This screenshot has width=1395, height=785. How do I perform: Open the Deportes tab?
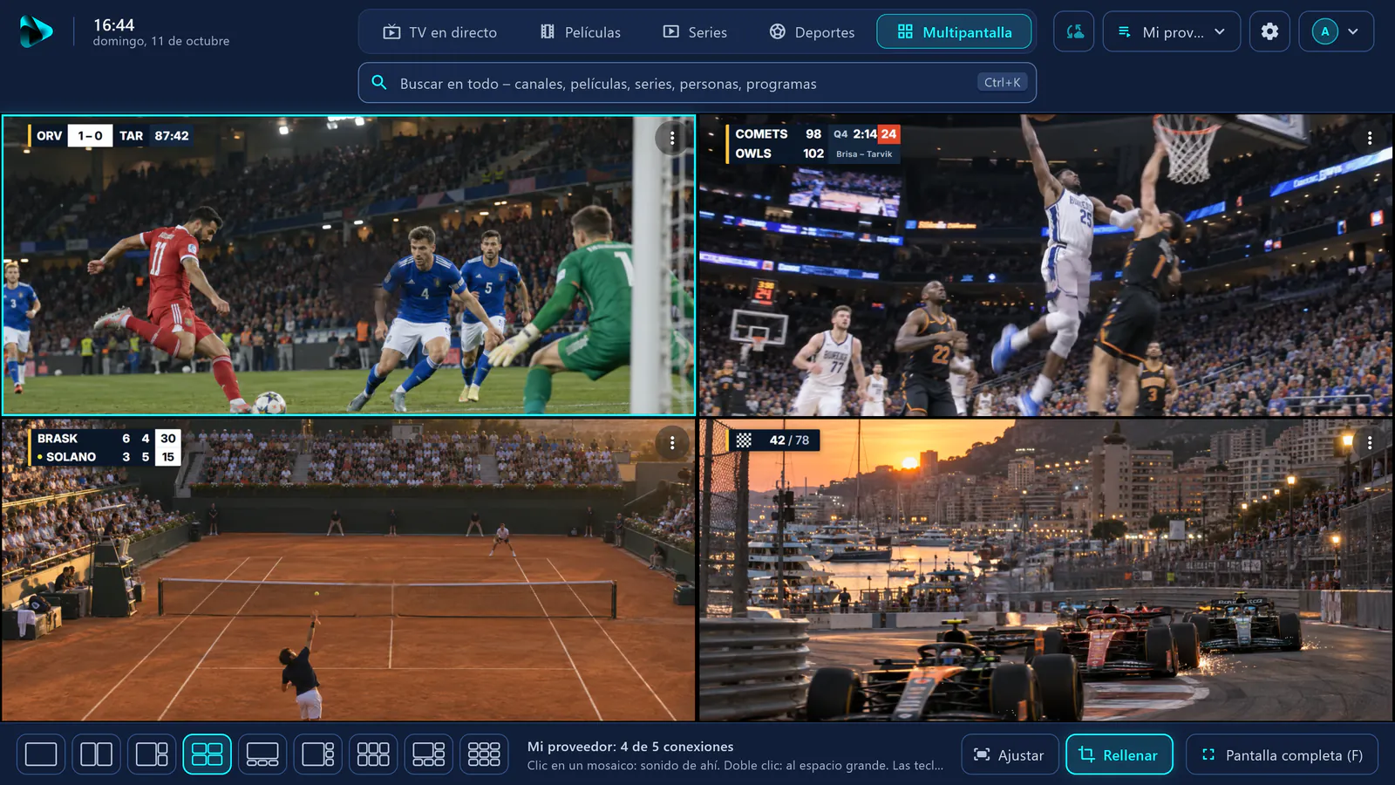click(x=812, y=32)
